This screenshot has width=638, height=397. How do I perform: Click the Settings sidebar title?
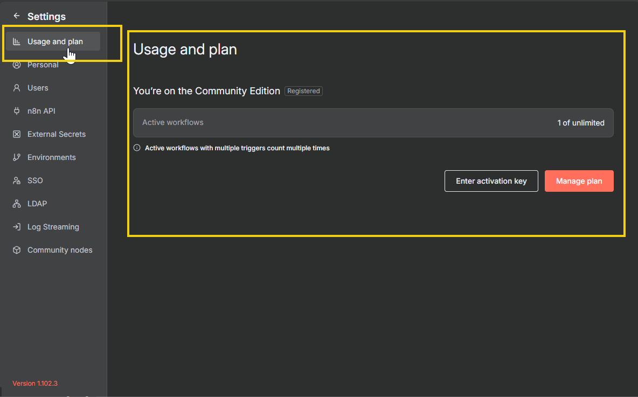point(46,16)
